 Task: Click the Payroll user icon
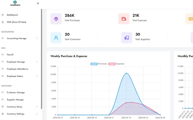tap(3, 54)
